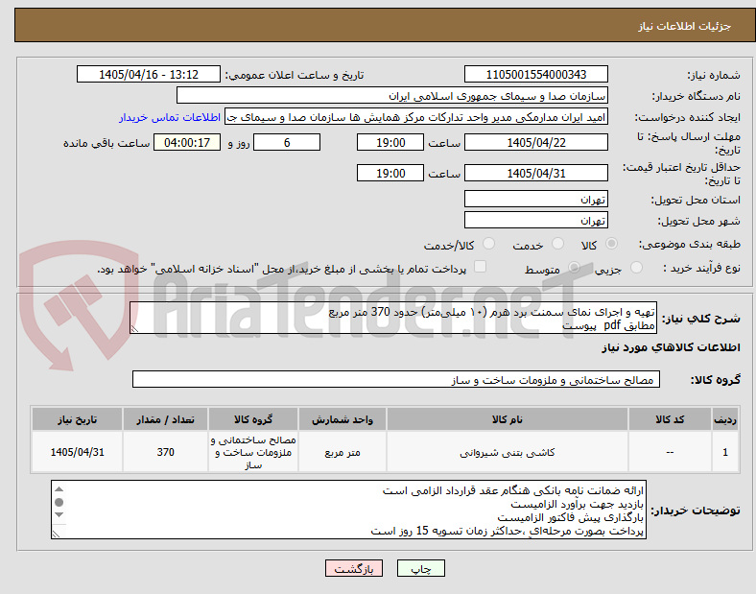Click the response deadline time field 19:00
The image size is (756, 594).
pyautogui.click(x=390, y=142)
